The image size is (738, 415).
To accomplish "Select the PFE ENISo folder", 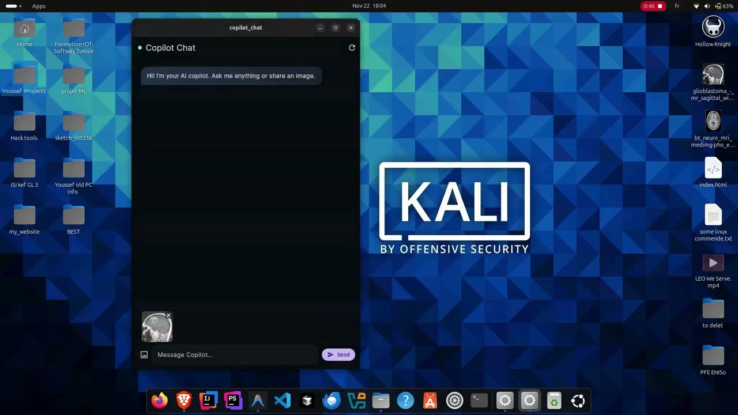I will pos(713,360).
